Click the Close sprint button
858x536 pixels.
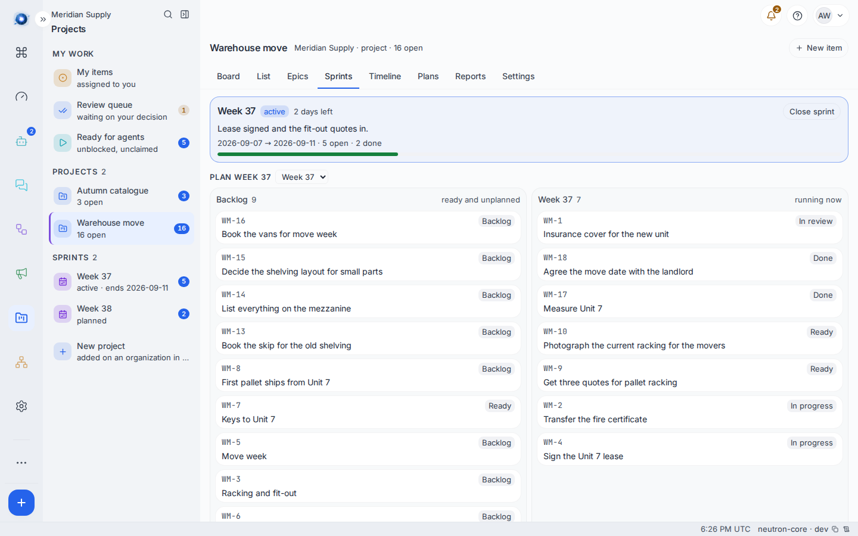812,111
